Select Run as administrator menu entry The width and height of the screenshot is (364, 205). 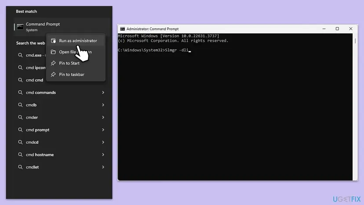[76, 40]
